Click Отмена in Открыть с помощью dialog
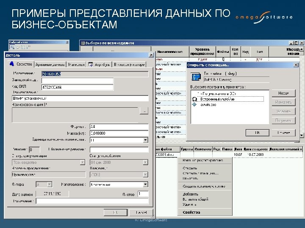Screen dimensions: 305x228 click(283, 133)
